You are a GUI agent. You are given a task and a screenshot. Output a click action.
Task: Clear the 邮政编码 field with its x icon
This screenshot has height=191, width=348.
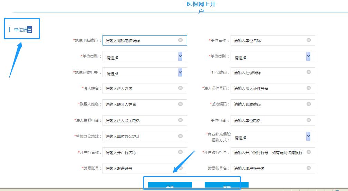pyautogui.click(x=309, y=104)
